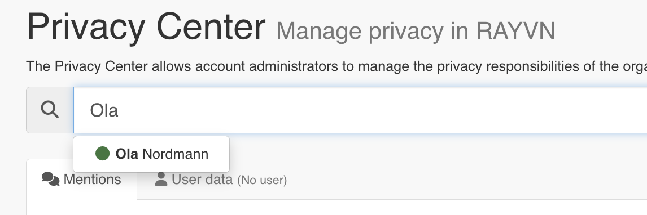Click the "Nordmann" surname in the suggestion list
Image resolution: width=647 pixels, height=215 pixels.
(176, 154)
